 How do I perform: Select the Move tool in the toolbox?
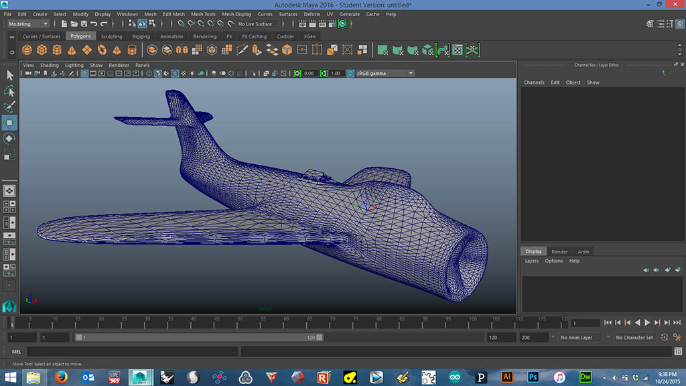point(9,123)
